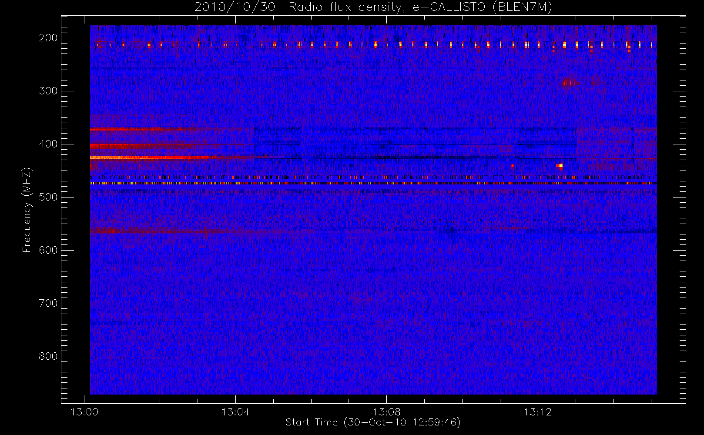
Task: Click the red blob near 300 MHz after 13:12
Action: tap(568, 82)
